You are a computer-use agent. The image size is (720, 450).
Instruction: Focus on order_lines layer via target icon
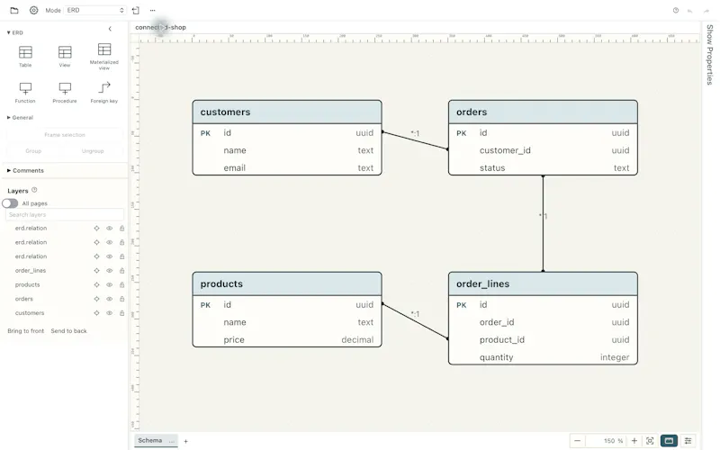click(x=96, y=271)
